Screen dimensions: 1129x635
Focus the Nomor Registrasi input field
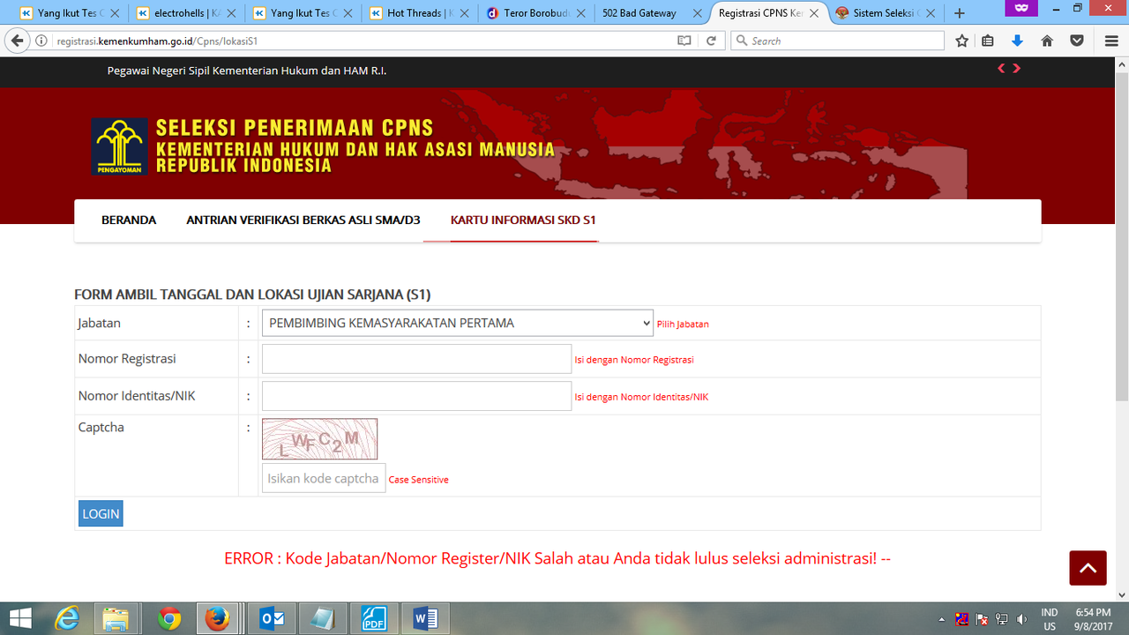pos(416,359)
